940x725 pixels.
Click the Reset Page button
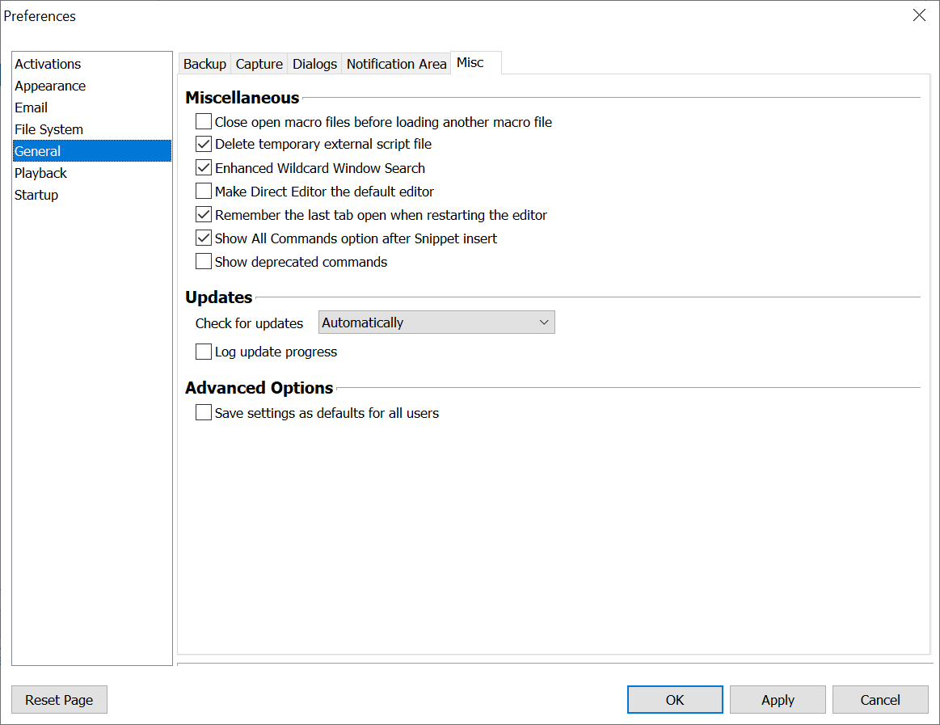pos(59,700)
